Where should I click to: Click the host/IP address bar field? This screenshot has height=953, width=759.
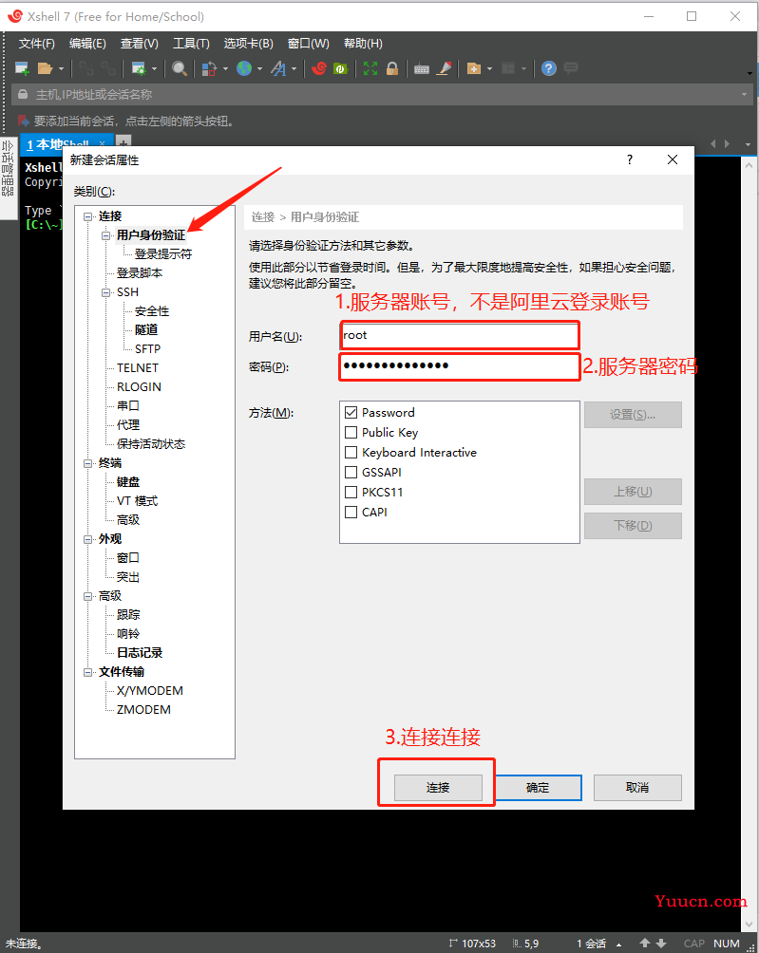(x=383, y=94)
